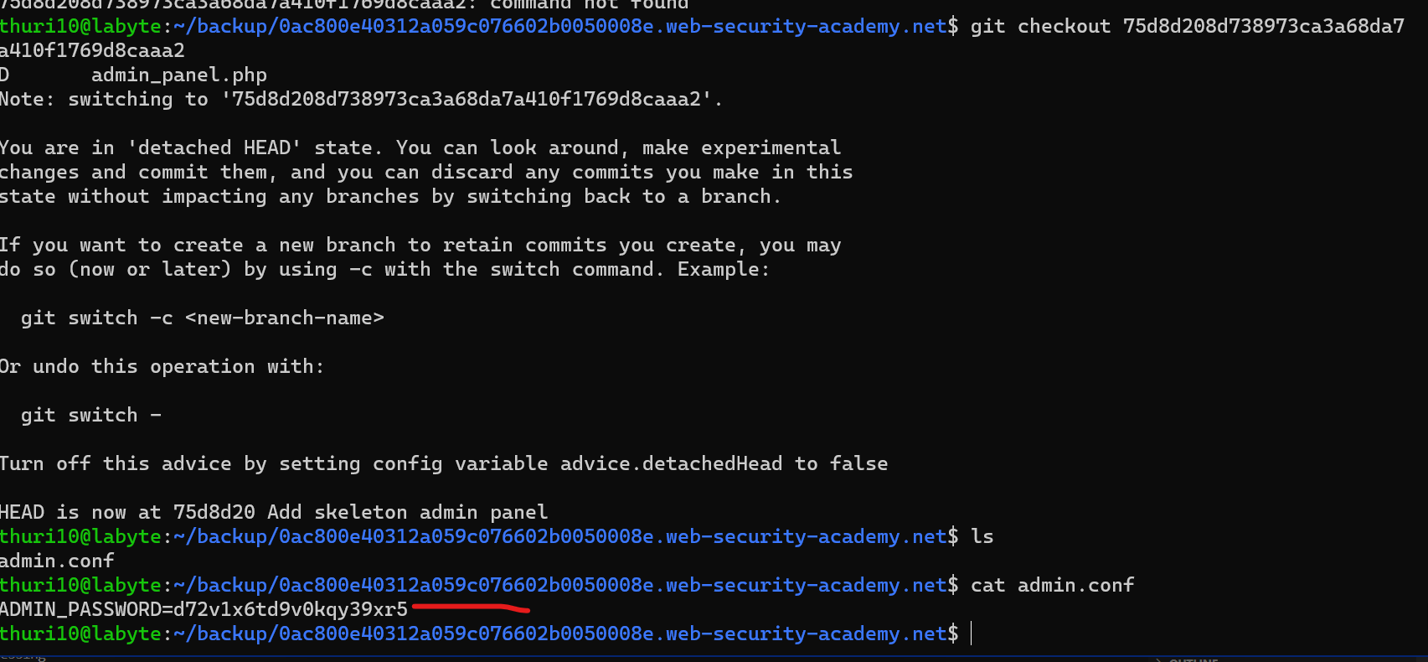The width and height of the screenshot is (1428, 662).
Task: Click the 'D' status letter beside admin_panel.php
Action: pyautogui.click(x=5, y=75)
